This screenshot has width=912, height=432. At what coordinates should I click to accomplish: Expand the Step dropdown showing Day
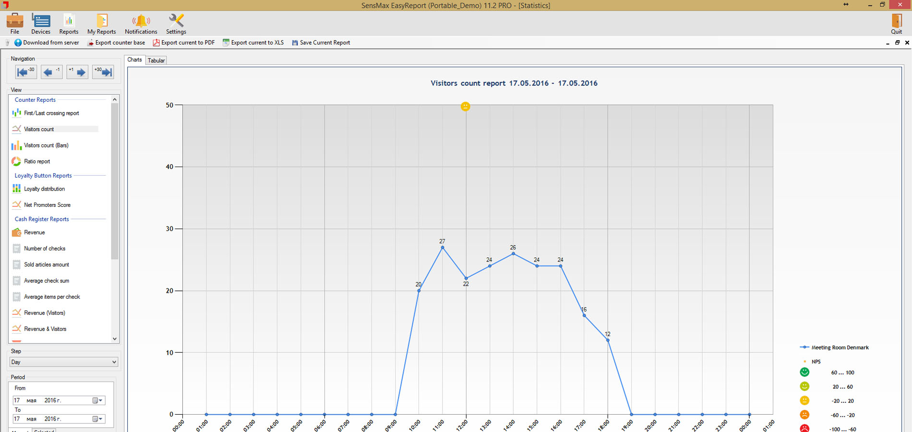pos(114,362)
